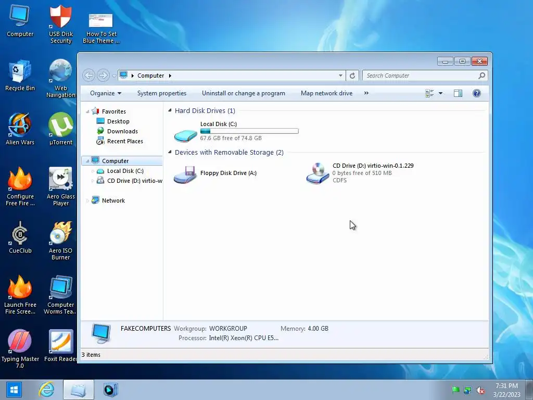Expand Local Disk (C:) tree node
The image size is (533, 400).
pos(93,171)
